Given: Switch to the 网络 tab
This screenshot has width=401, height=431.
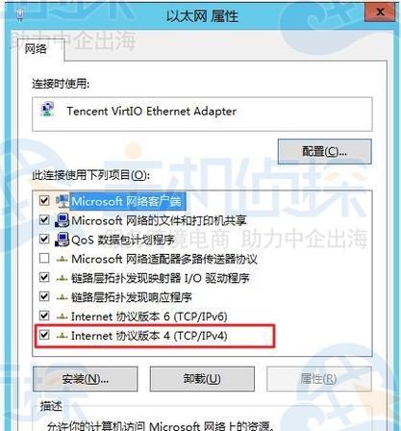Looking at the screenshot, I should (x=36, y=49).
